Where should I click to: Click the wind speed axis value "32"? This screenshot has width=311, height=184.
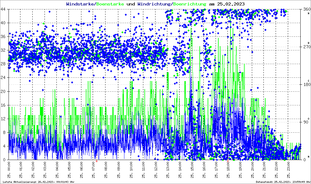[x=3, y=50]
